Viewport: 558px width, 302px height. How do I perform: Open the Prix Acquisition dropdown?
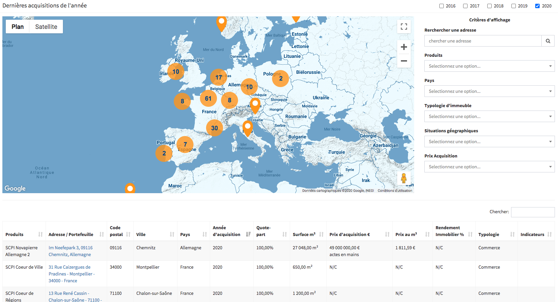489,167
